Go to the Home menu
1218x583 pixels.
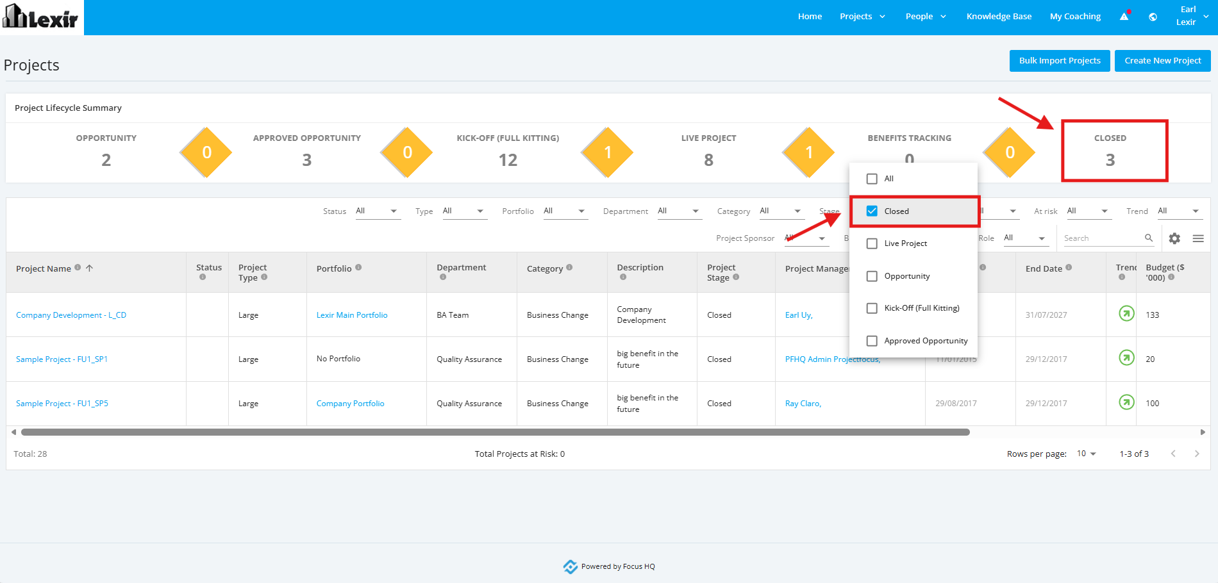click(810, 17)
